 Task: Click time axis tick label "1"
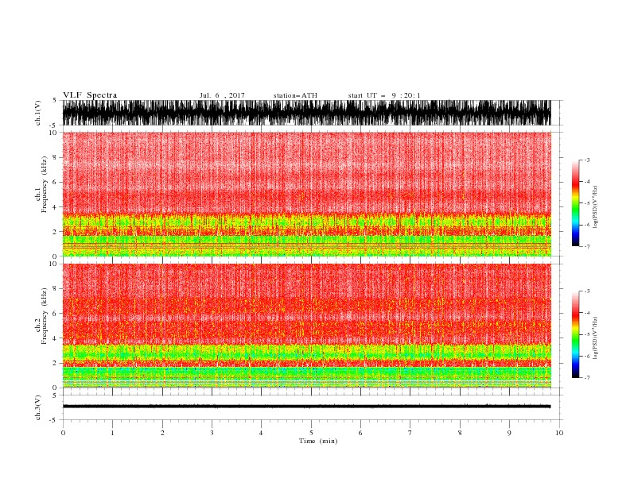click(x=112, y=433)
